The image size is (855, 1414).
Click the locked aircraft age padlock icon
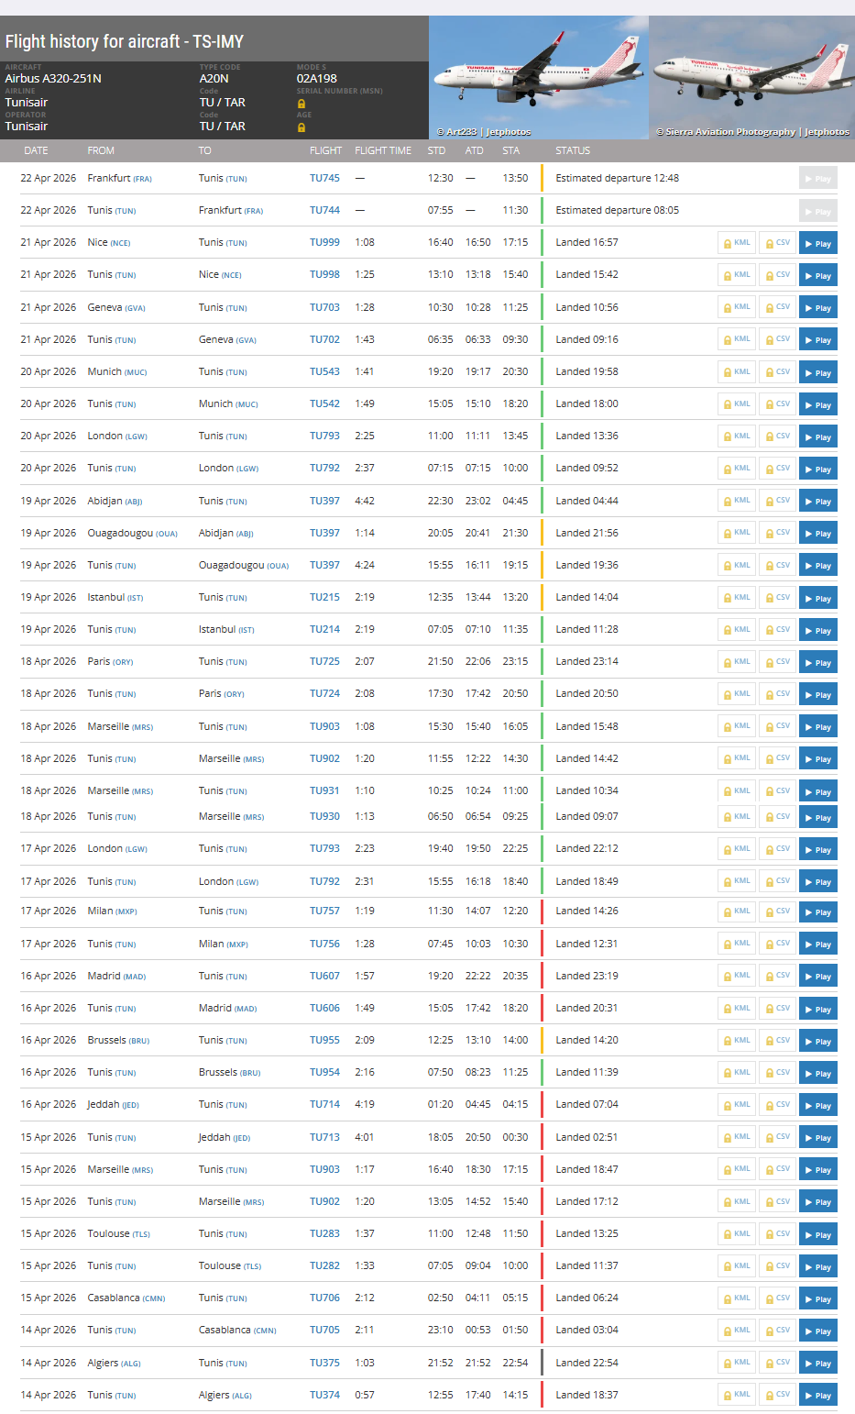301,127
